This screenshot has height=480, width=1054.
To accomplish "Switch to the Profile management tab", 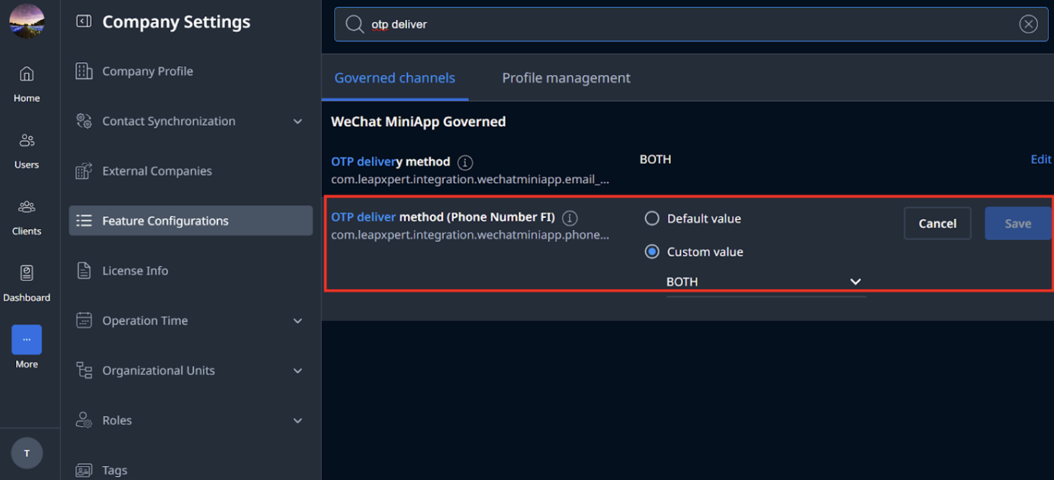I will pos(566,78).
